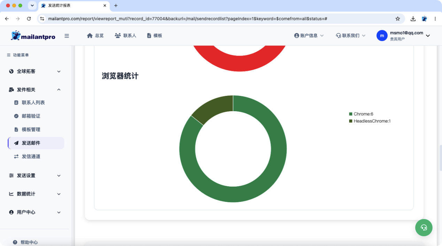Open a new browser tab
The height and width of the screenshot is (246, 442).
(116, 6)
